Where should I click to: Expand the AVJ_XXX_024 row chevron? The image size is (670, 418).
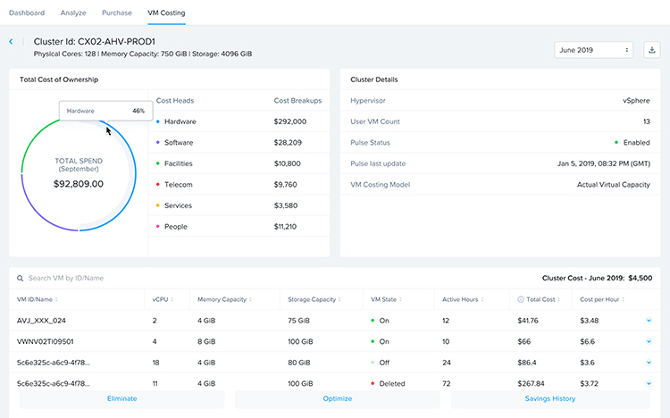649,320
